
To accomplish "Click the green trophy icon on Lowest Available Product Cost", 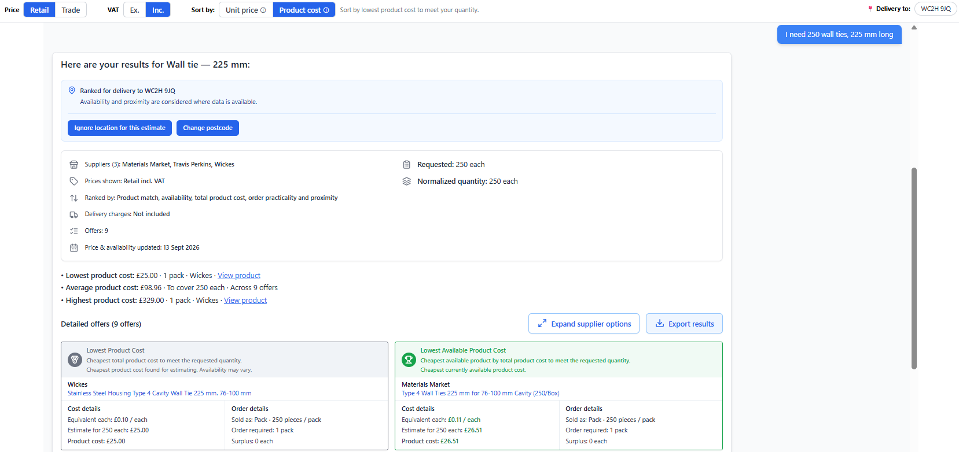I will click(409, 360).
